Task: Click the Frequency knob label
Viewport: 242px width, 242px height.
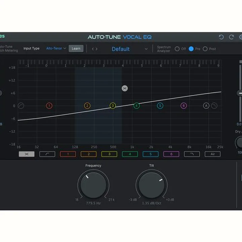Action: click(x=93, y=165)
